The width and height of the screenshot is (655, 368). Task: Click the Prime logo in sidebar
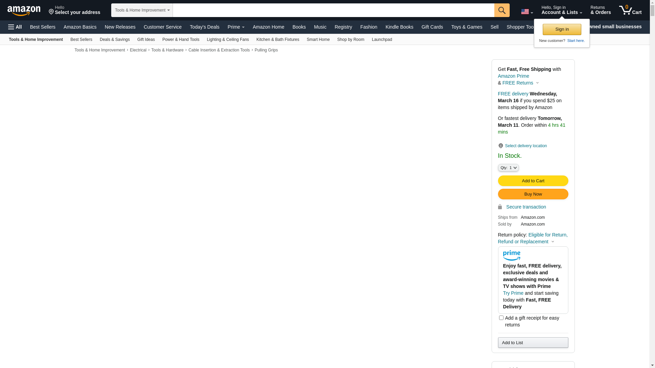[x=511, y=255]
